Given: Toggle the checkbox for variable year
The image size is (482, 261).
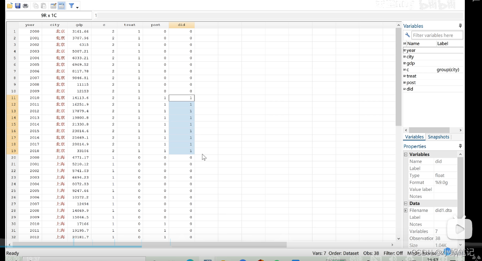Looking at the screenshot, I should click(405, 51).
